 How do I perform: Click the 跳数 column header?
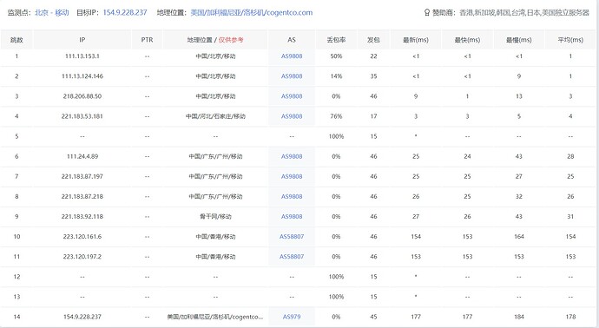16,40
